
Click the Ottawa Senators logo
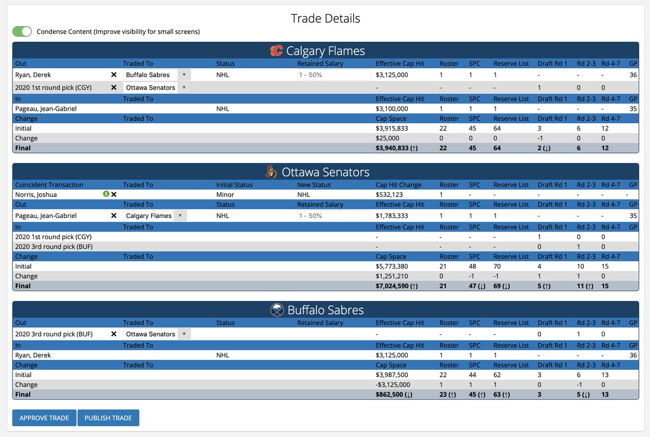[271, 172]
